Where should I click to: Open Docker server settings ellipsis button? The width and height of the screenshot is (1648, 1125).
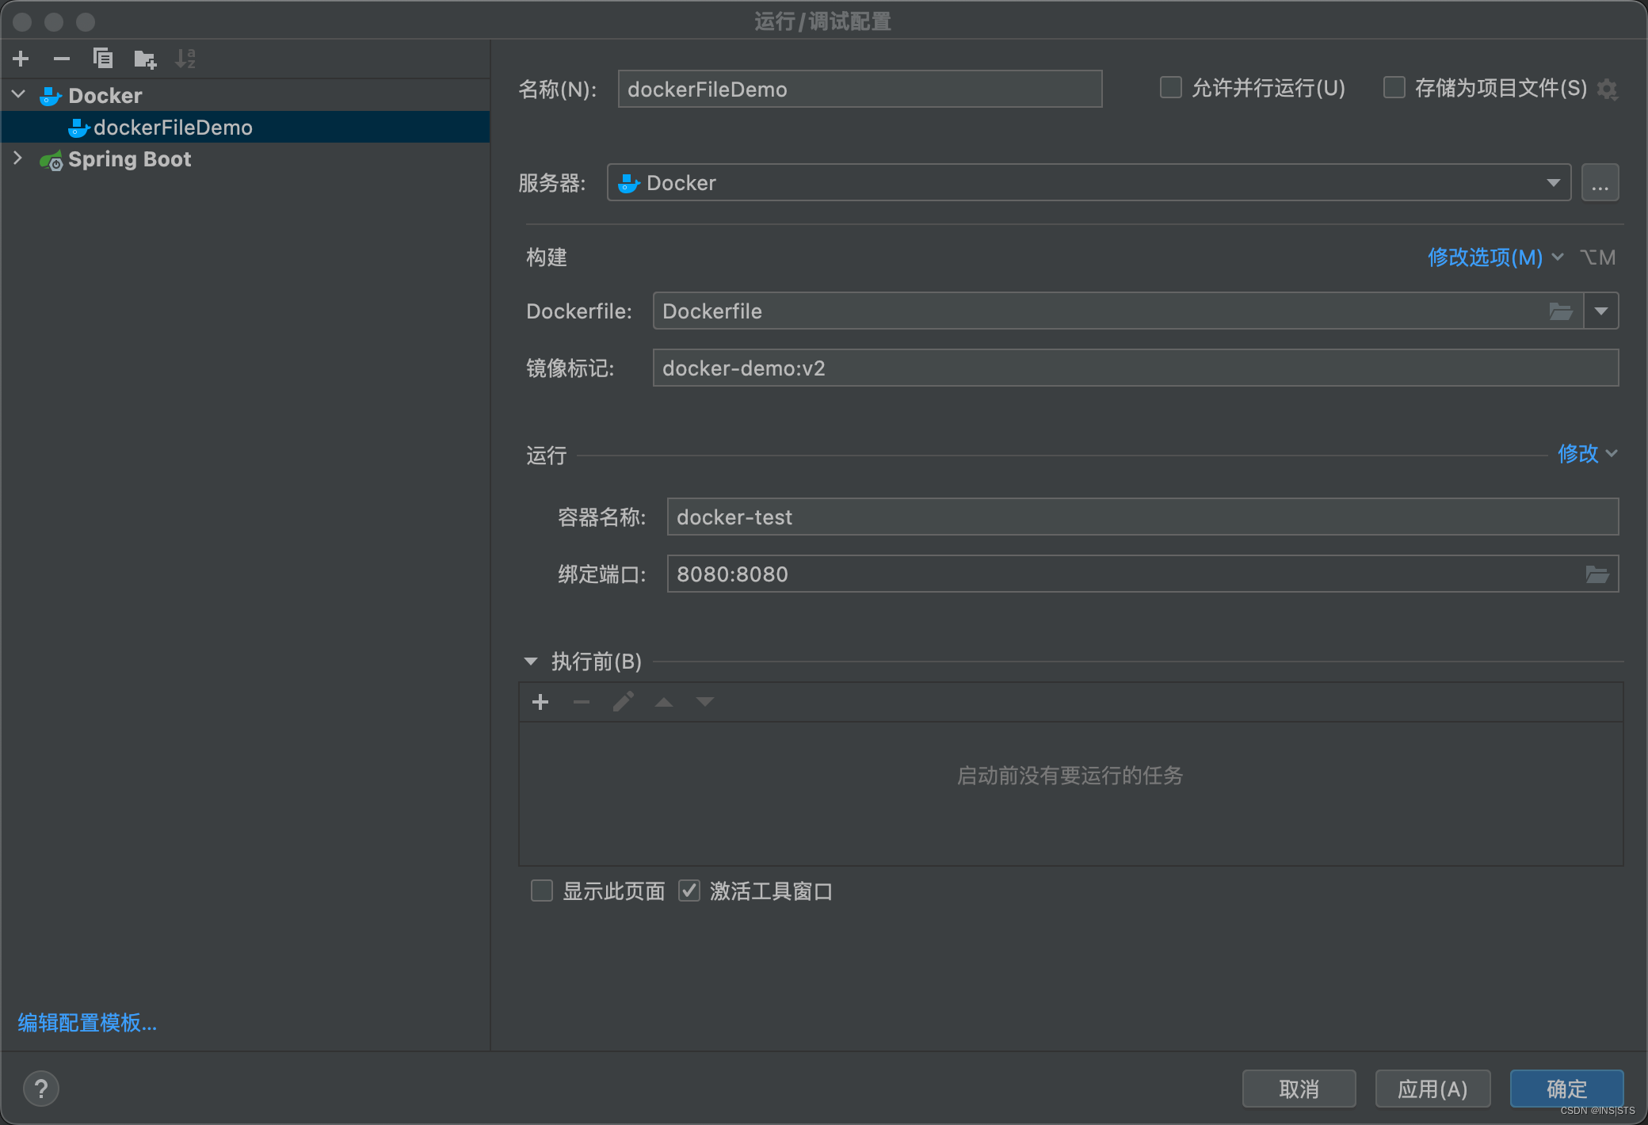pos(1600,183)
